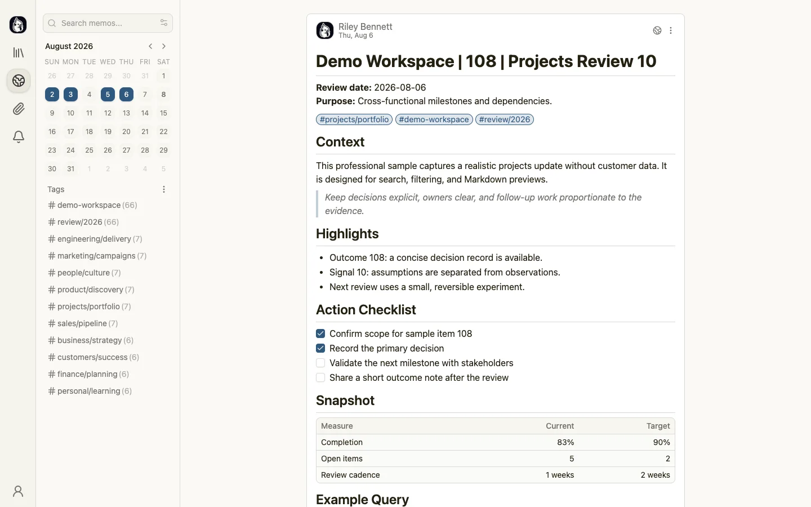The image size is (811, 507).
Task: Focus the 'Search memos...' field
Action: tap(108, 23)
